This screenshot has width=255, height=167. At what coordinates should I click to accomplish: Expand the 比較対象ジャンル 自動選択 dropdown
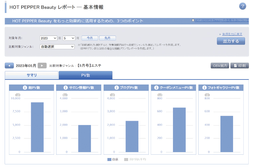point(57,47)
